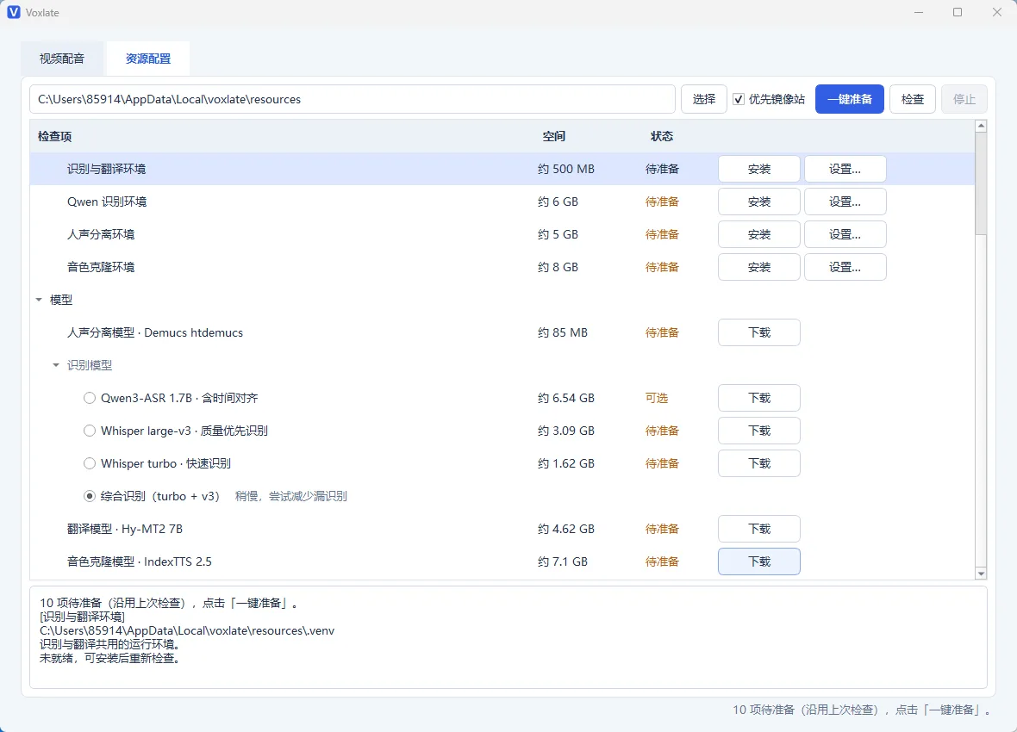Download the IndexTTS 2.5 model
1017x732 pixels.
click(758, 561)
